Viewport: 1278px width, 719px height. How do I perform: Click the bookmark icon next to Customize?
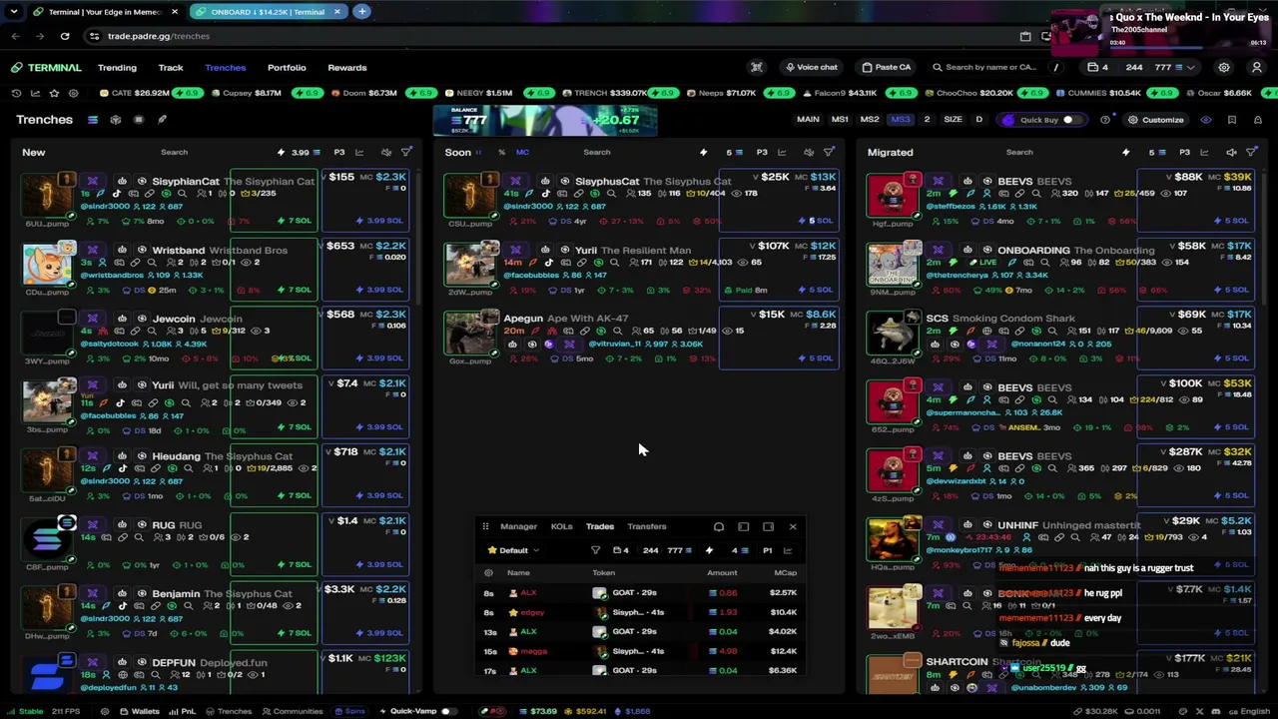(x=1232, y=120)
